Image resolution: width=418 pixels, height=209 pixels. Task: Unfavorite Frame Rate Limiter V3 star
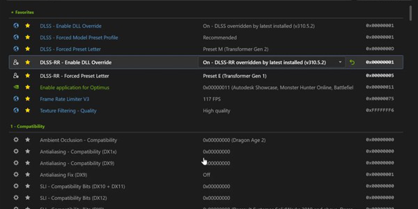(x=28, y=99)
